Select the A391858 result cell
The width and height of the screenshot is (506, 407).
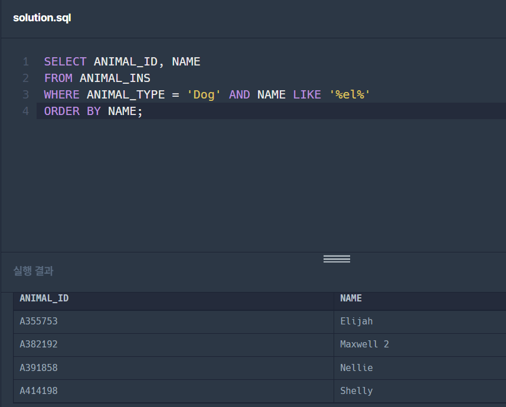pos(174,368)
